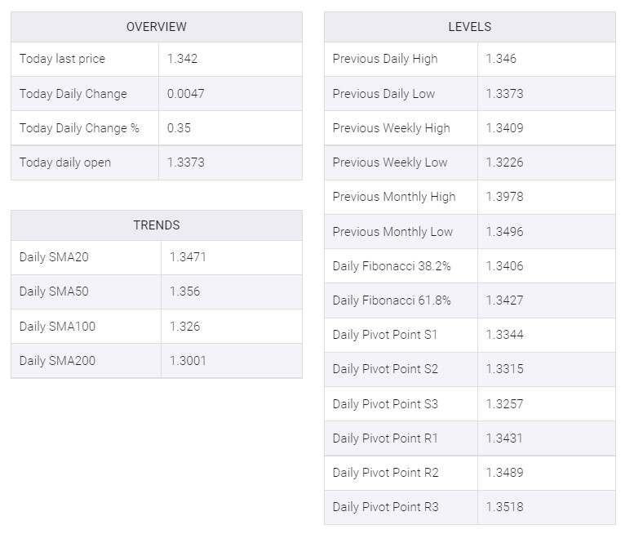Click the Daily Pivot Point R3 value 1.3518

[505, 507]
